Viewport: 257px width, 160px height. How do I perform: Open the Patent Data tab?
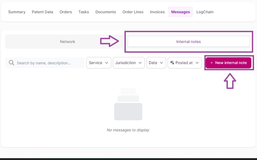pyautogui.click(x=42, y=12)
